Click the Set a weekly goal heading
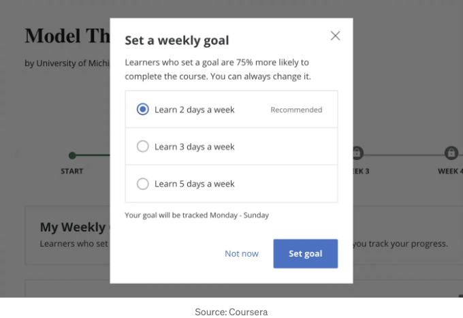Screen dimensions: 463x318 tap(176, 40)
